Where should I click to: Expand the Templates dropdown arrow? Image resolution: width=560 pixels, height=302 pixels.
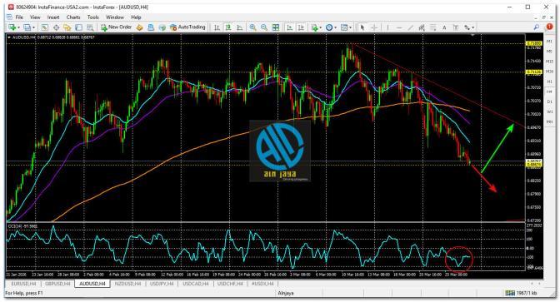click(x=350, y=27)
